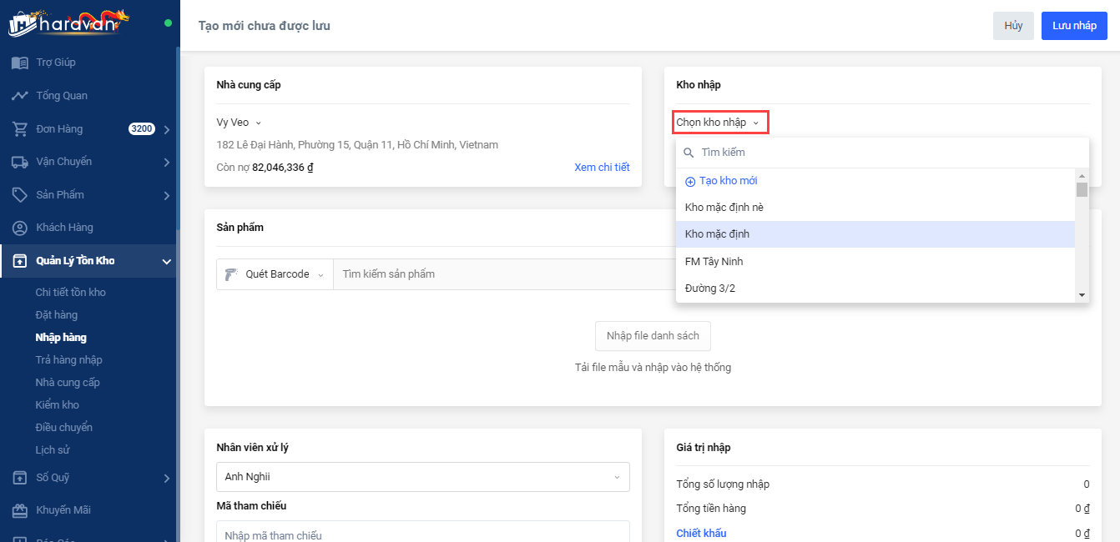
Task: Open Trả hàng nhập in sidebar
Action: pos(68,360)
